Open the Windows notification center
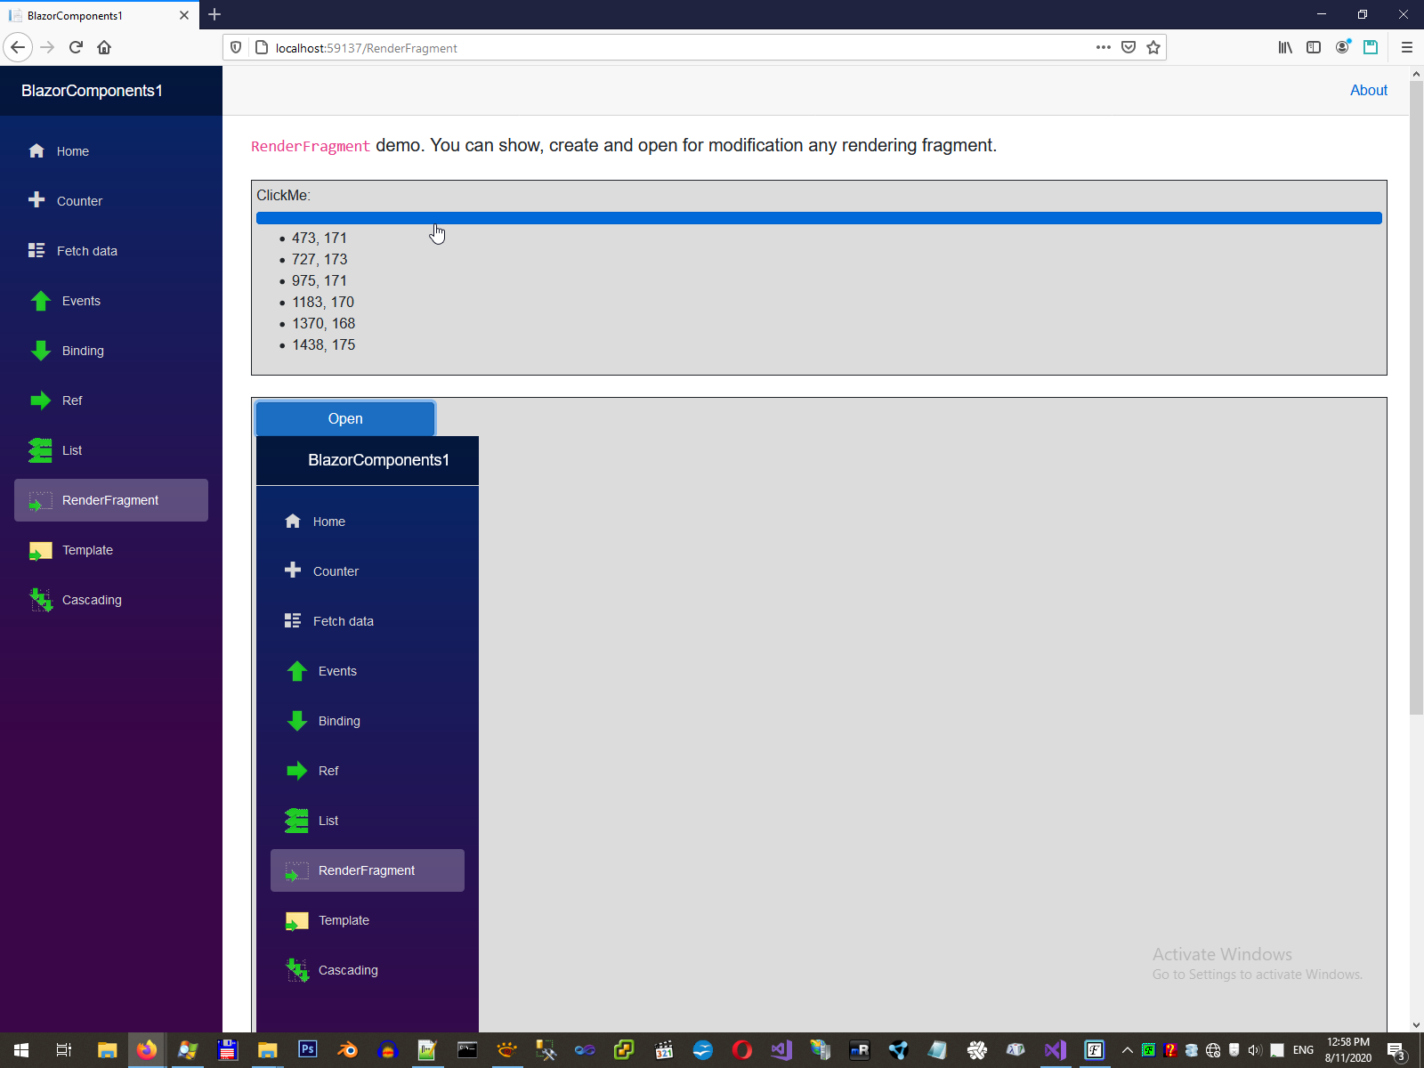 pos(1396,1050)
